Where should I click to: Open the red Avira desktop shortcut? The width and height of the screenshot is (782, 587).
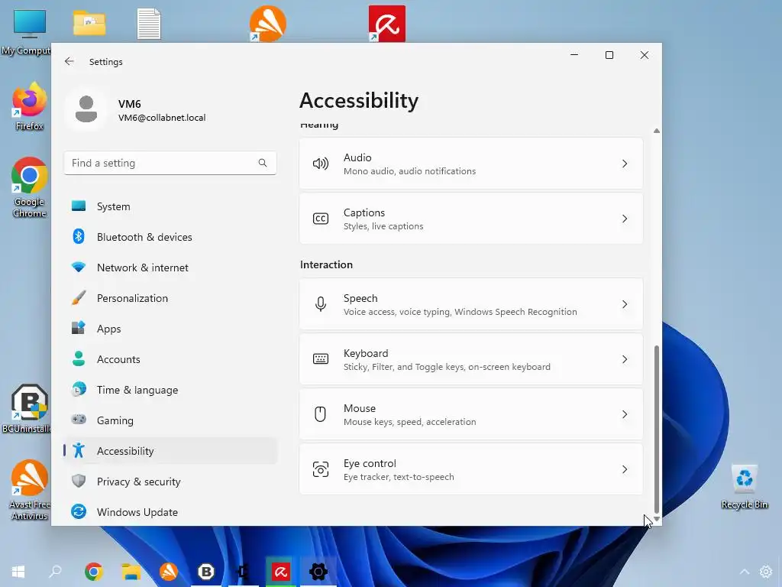(387, 24)
